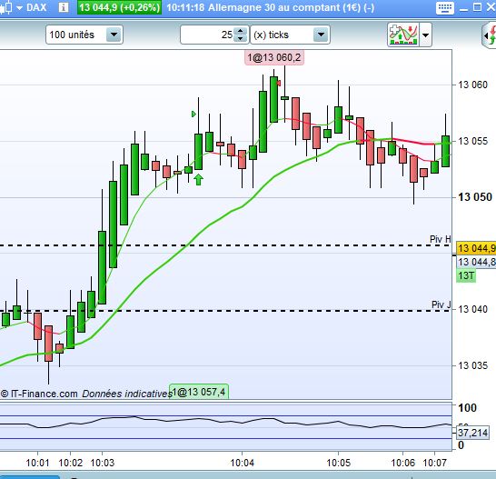Click the 10:04 time axis label

click(242, 463)
